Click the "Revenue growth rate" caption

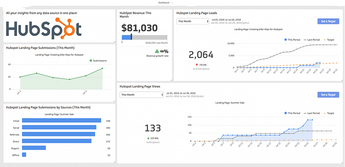pyautogui.click(x=157, y=56)
